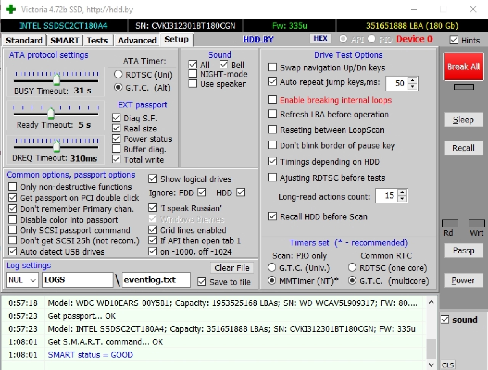Click the Clear File button
The width and height of the screenshot is (488, 370).
click(232, 268)
